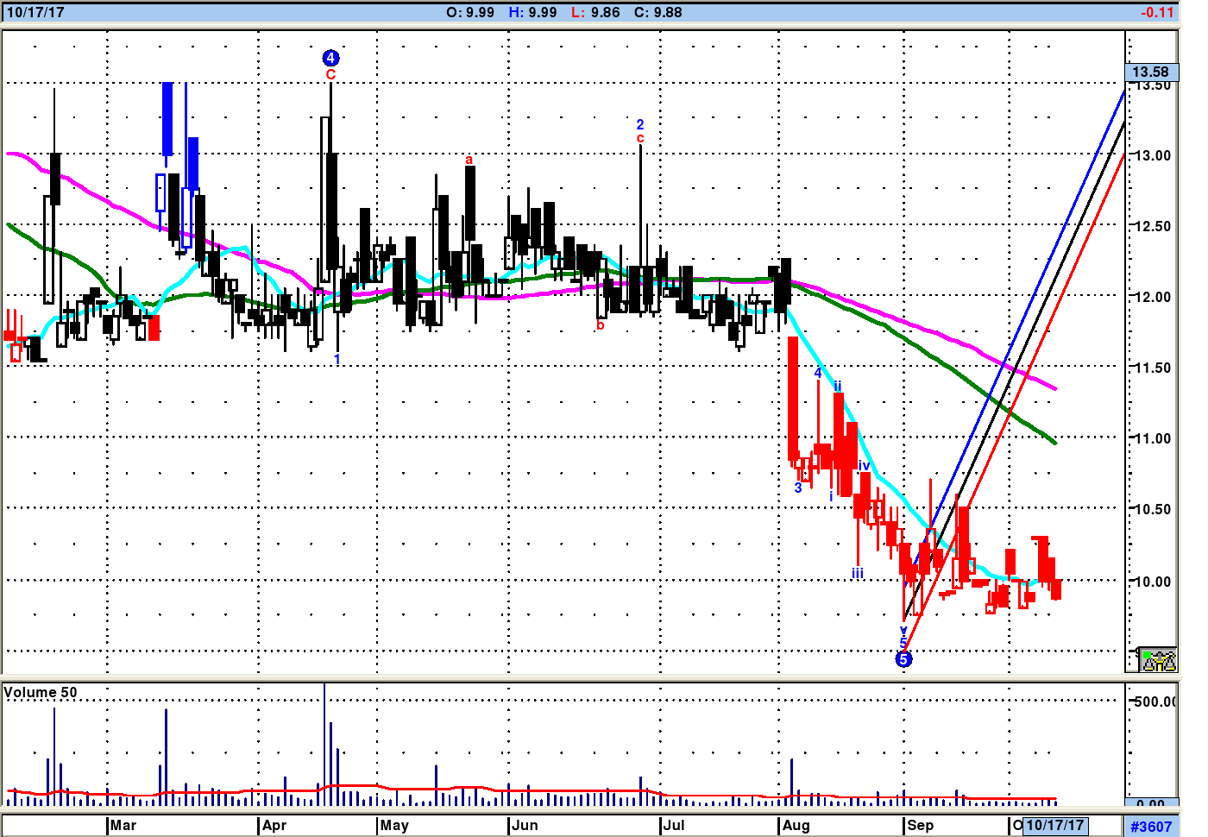
Task: Click the balance scale icon on the price axis
Action: 1158,660
